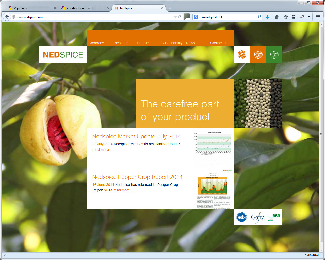Open the pepper prices chart thumbnail

pyautogui.click(x=213, y=143)
